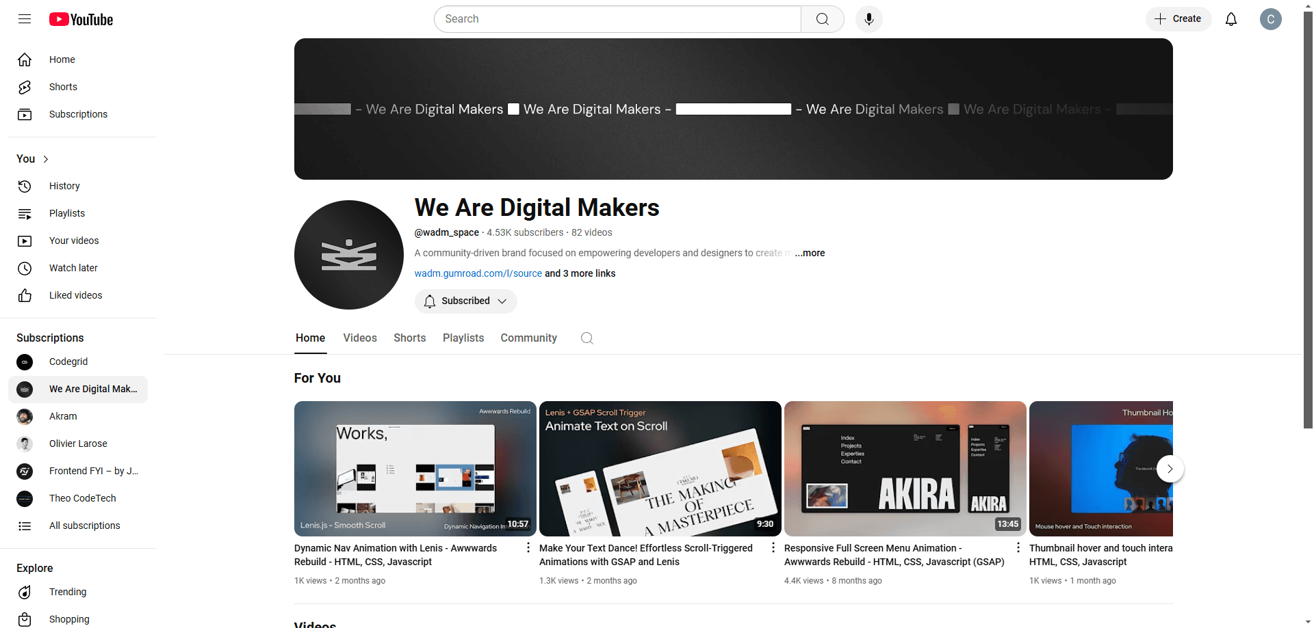This screenshot has width=1314, height=628.
Task: Click the 'For You' section heading
Action: (x=318, y=378)
